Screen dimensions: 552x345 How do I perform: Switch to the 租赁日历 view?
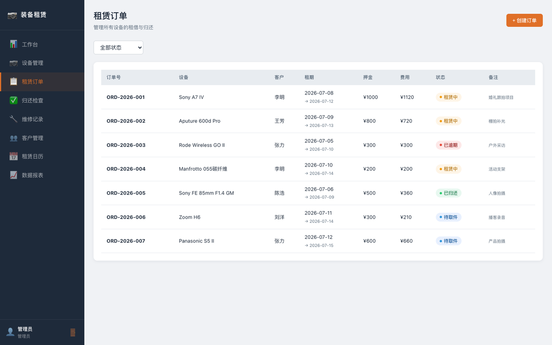coord(42,157)
